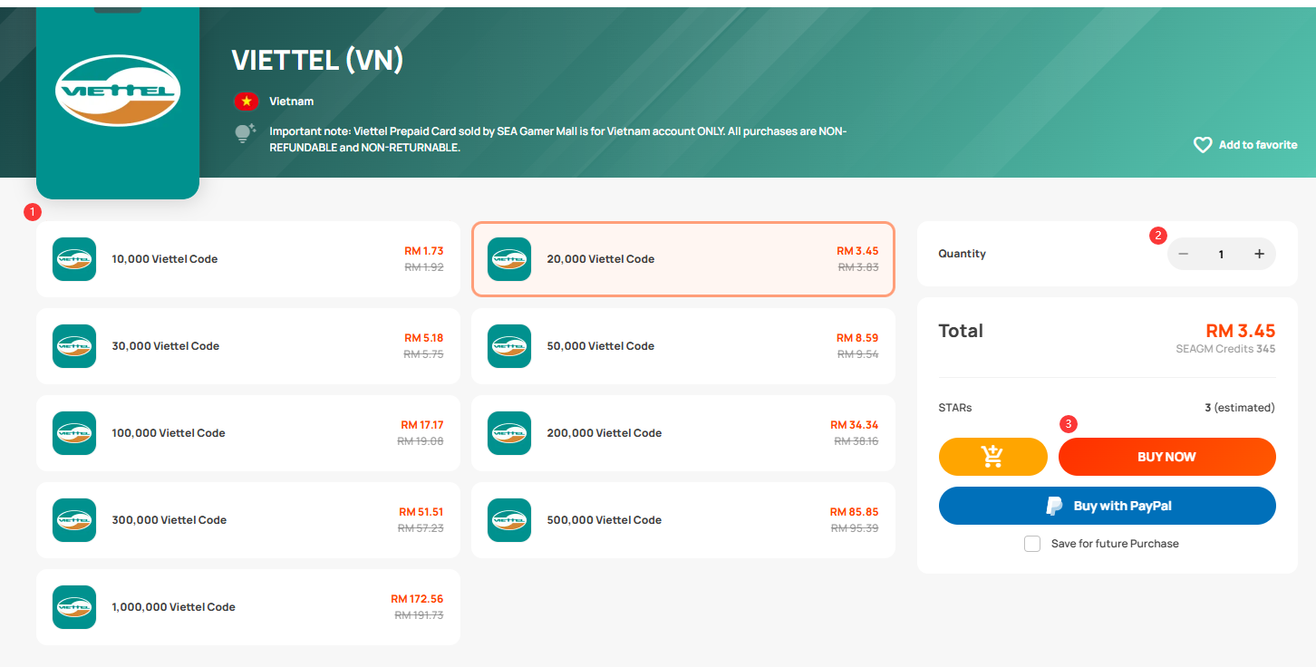Click the RM 1.73 price
Viewport: 1316px width, 667px height.
424,251
